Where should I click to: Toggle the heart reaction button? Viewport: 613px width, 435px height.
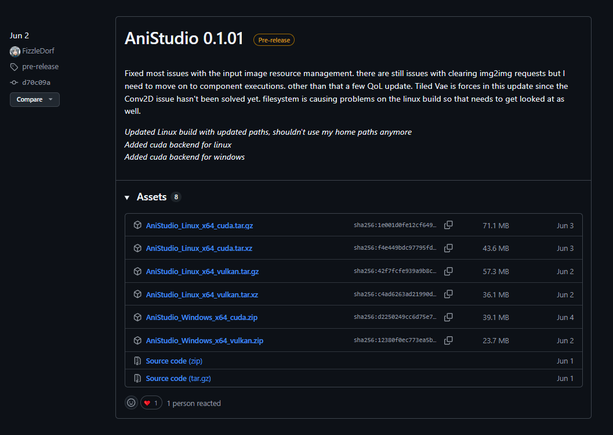(151, 403)
